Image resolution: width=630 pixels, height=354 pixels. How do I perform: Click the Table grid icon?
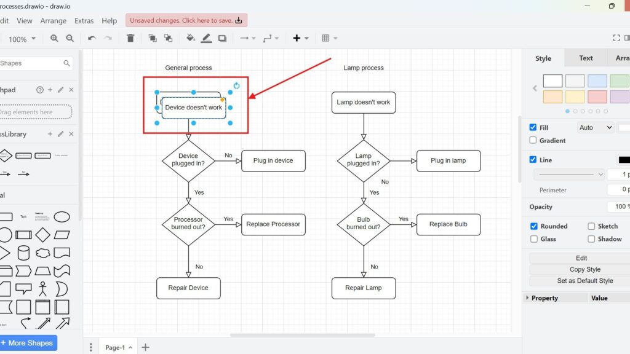click(x=325, y=38)
